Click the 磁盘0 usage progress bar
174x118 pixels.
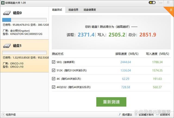click(24, 20)
